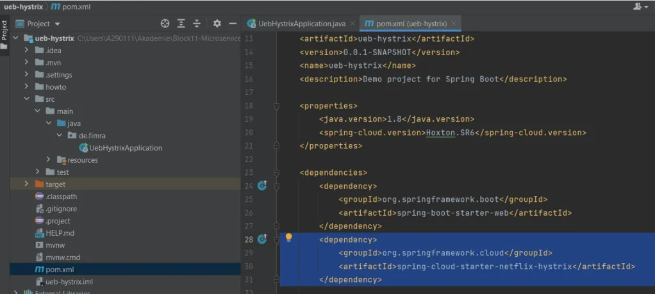Click the line 28 gutter bean icon
Image resolution: width=655 pixels, height=294 pixels.
click(262, 239)
